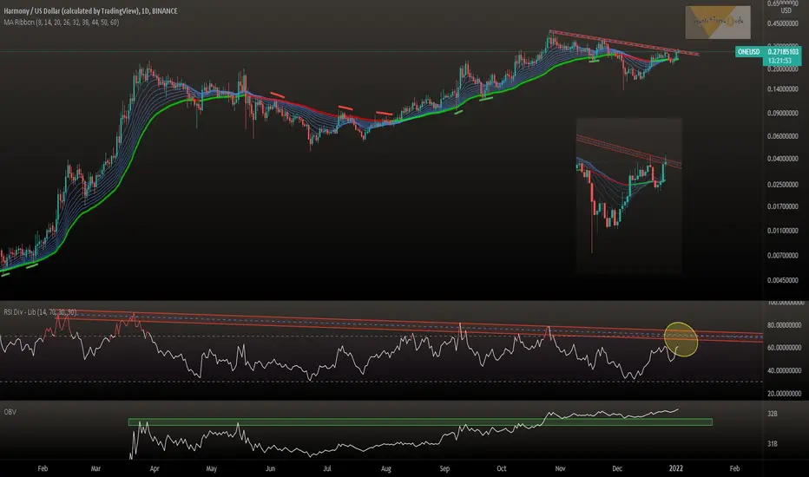The image size is (809, 477).
Task: Select the green rectangle in OBV pane
Action: coord(420,421)
